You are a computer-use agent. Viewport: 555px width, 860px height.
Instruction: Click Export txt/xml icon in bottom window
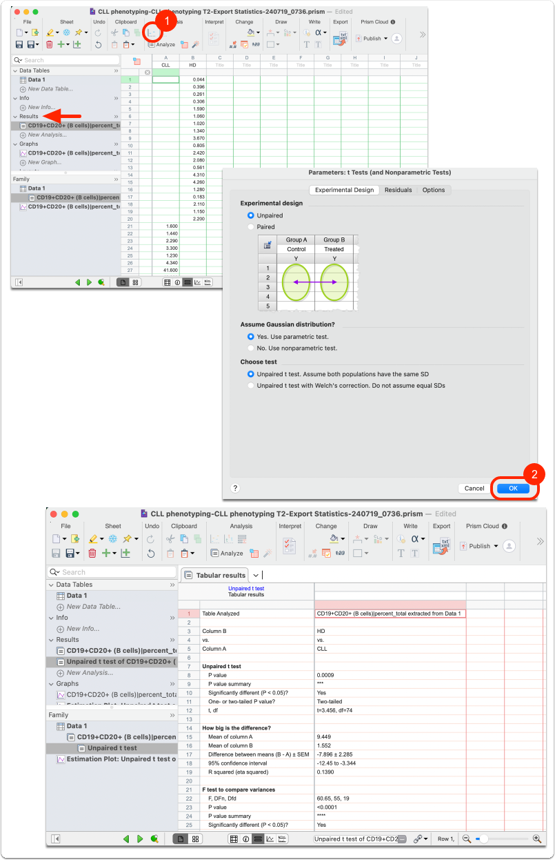tap(442, 545)
